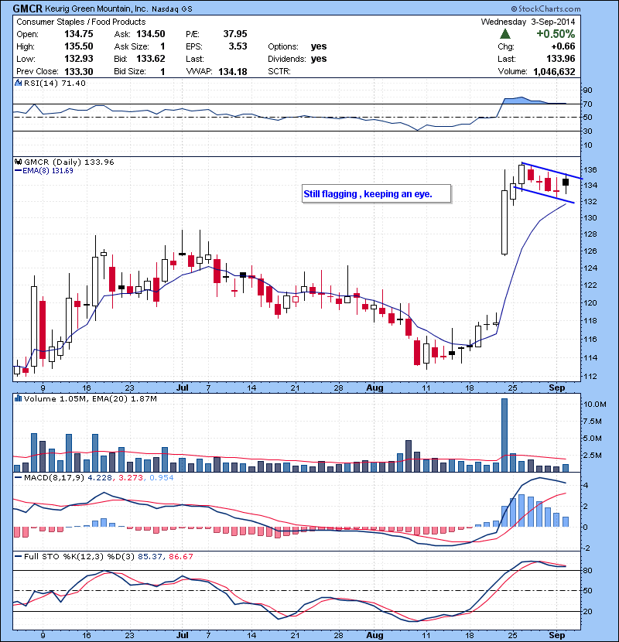
Task: Click the Wednesday 3-Sep-2014 date
Action: (x=528, y=22)
